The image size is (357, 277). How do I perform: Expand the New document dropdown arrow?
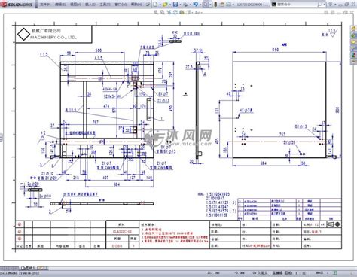pyautogui.click(x=160, y=5)
